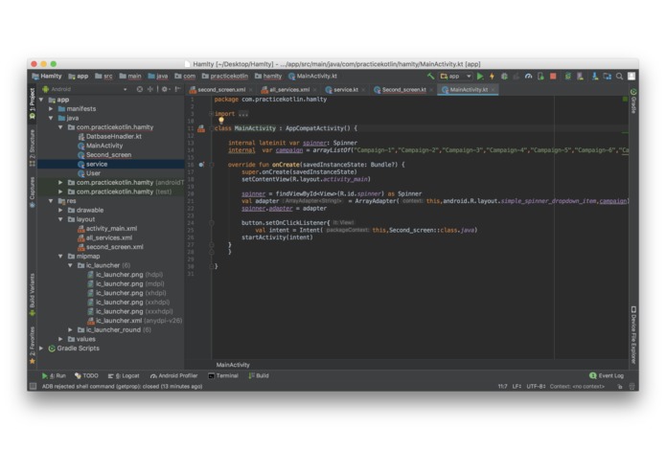Viewport: 666px width, 473px height.
Task: Toggle Device File Explorer side panel
Action: (x=633, y=335)
